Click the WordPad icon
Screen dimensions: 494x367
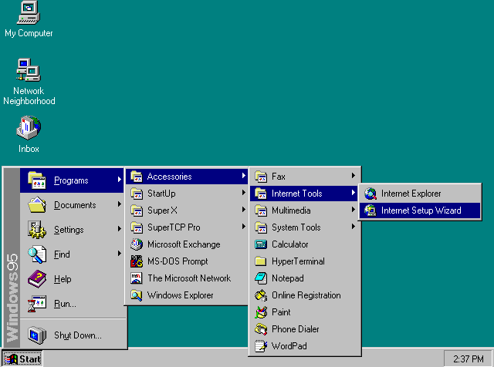[x=261, y=346]
